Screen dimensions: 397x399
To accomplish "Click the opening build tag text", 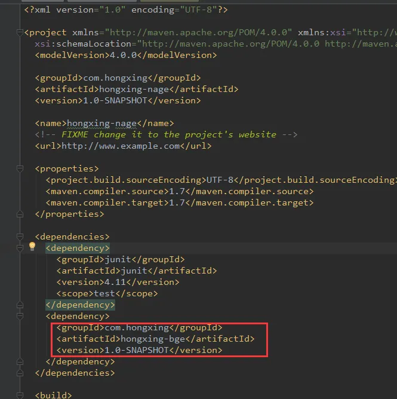I will point(53,395).
